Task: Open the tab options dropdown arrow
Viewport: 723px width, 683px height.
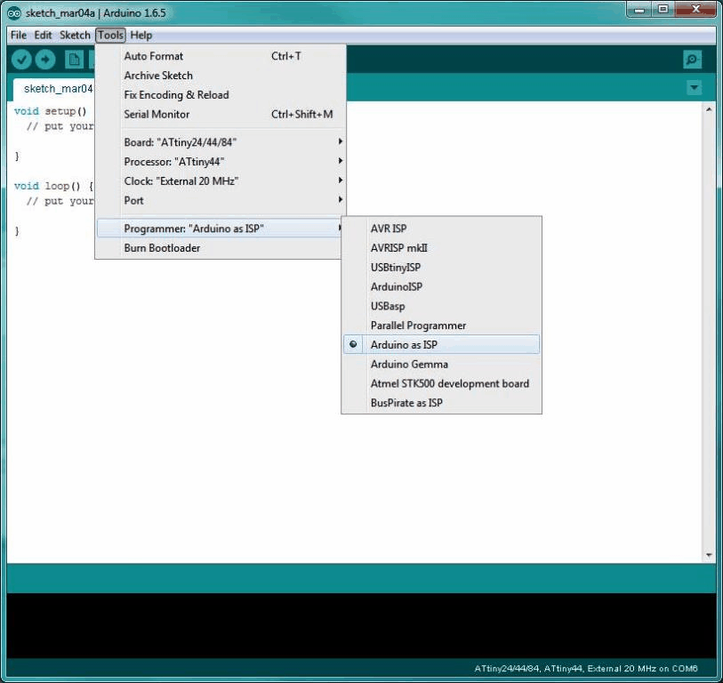Action: 694,88
